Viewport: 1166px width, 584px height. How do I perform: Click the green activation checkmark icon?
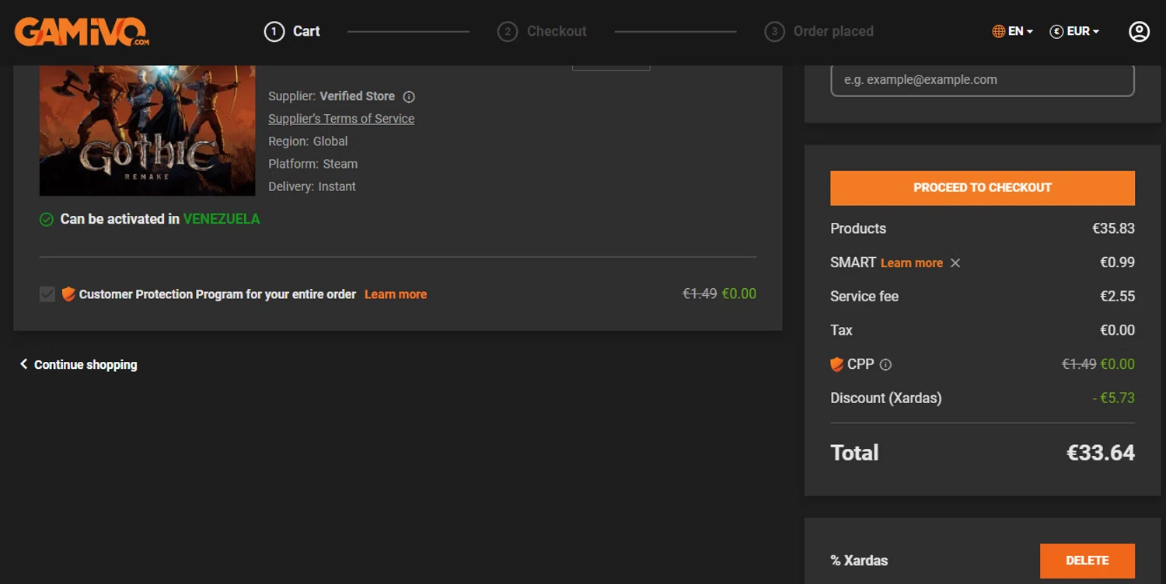pyautogui.click(x=47, y=220)
